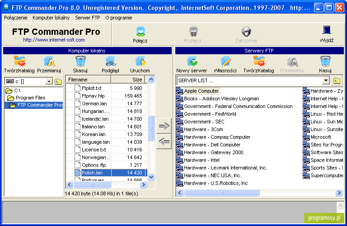Click the Nowy serwer icon
Screen dimensions: 347x226
click(192, 61)
